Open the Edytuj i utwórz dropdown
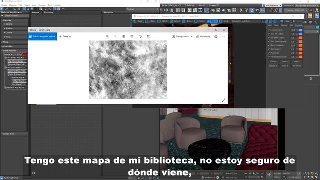The image size is (320, 180). (x=182, y=36)
